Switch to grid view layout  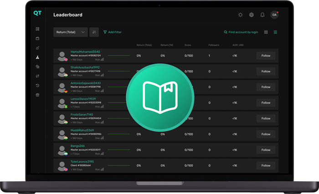[x=266, y=32]
